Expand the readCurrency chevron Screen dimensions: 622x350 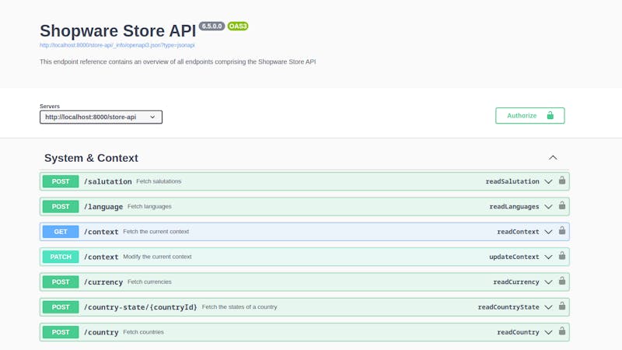tap(548, 282)
